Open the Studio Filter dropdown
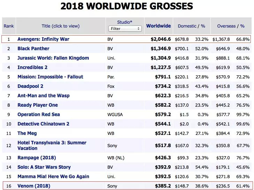The height and width of the screenshot is (190, 254). [125, 29]
